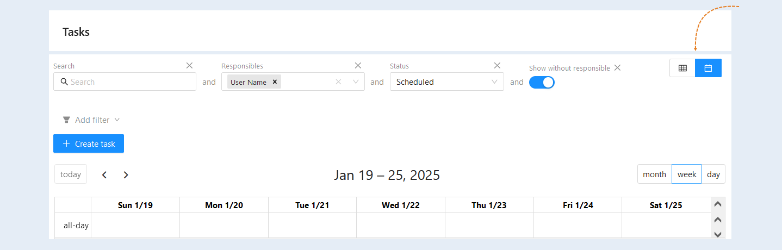Go to next week arrow
Screen dimensions: 782x250
point(126,174)
